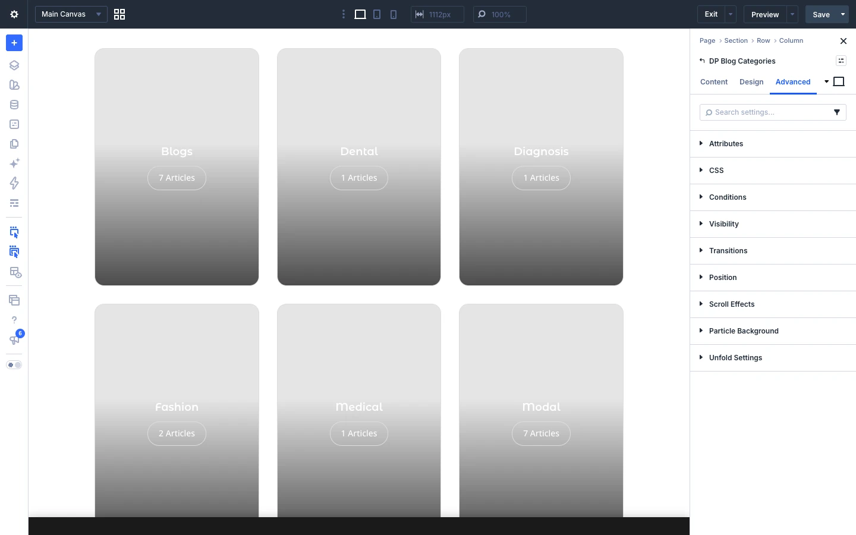
Task: Click the lightning bolt sidebar icon
Action: pyautogui.click(x=14, y=183)
